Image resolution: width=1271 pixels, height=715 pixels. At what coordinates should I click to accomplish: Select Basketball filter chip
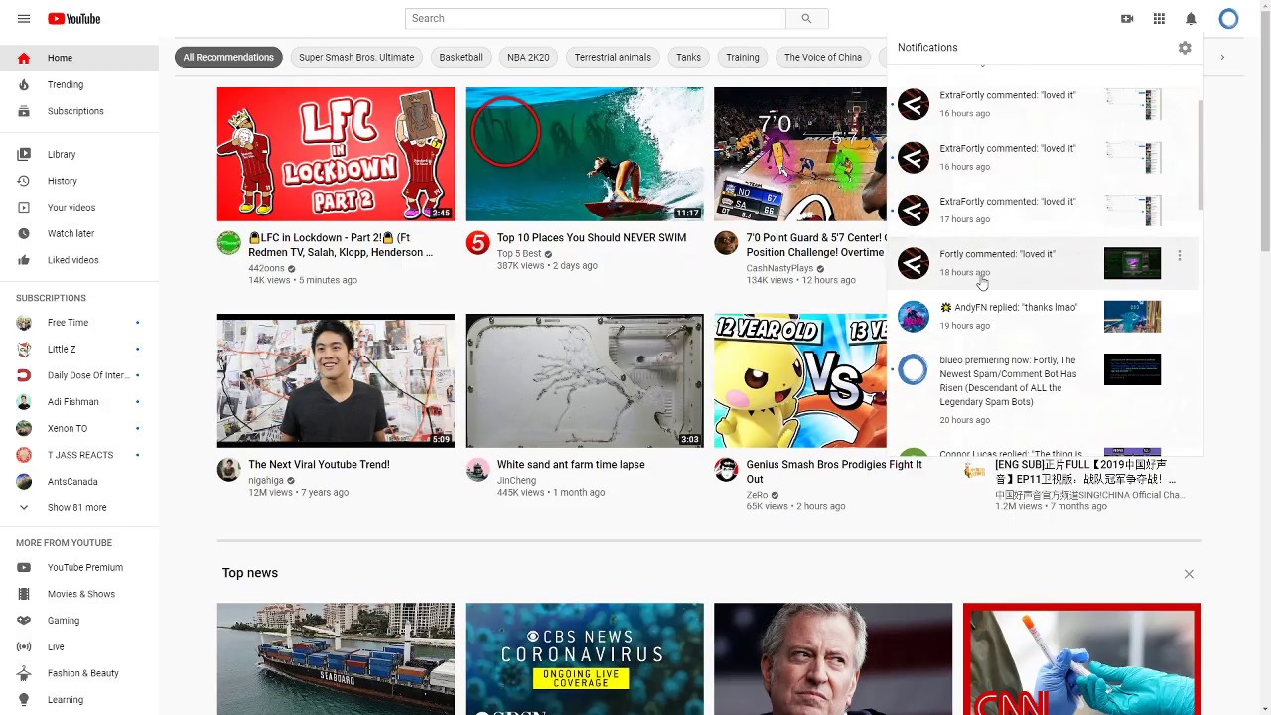coord(461,58)
